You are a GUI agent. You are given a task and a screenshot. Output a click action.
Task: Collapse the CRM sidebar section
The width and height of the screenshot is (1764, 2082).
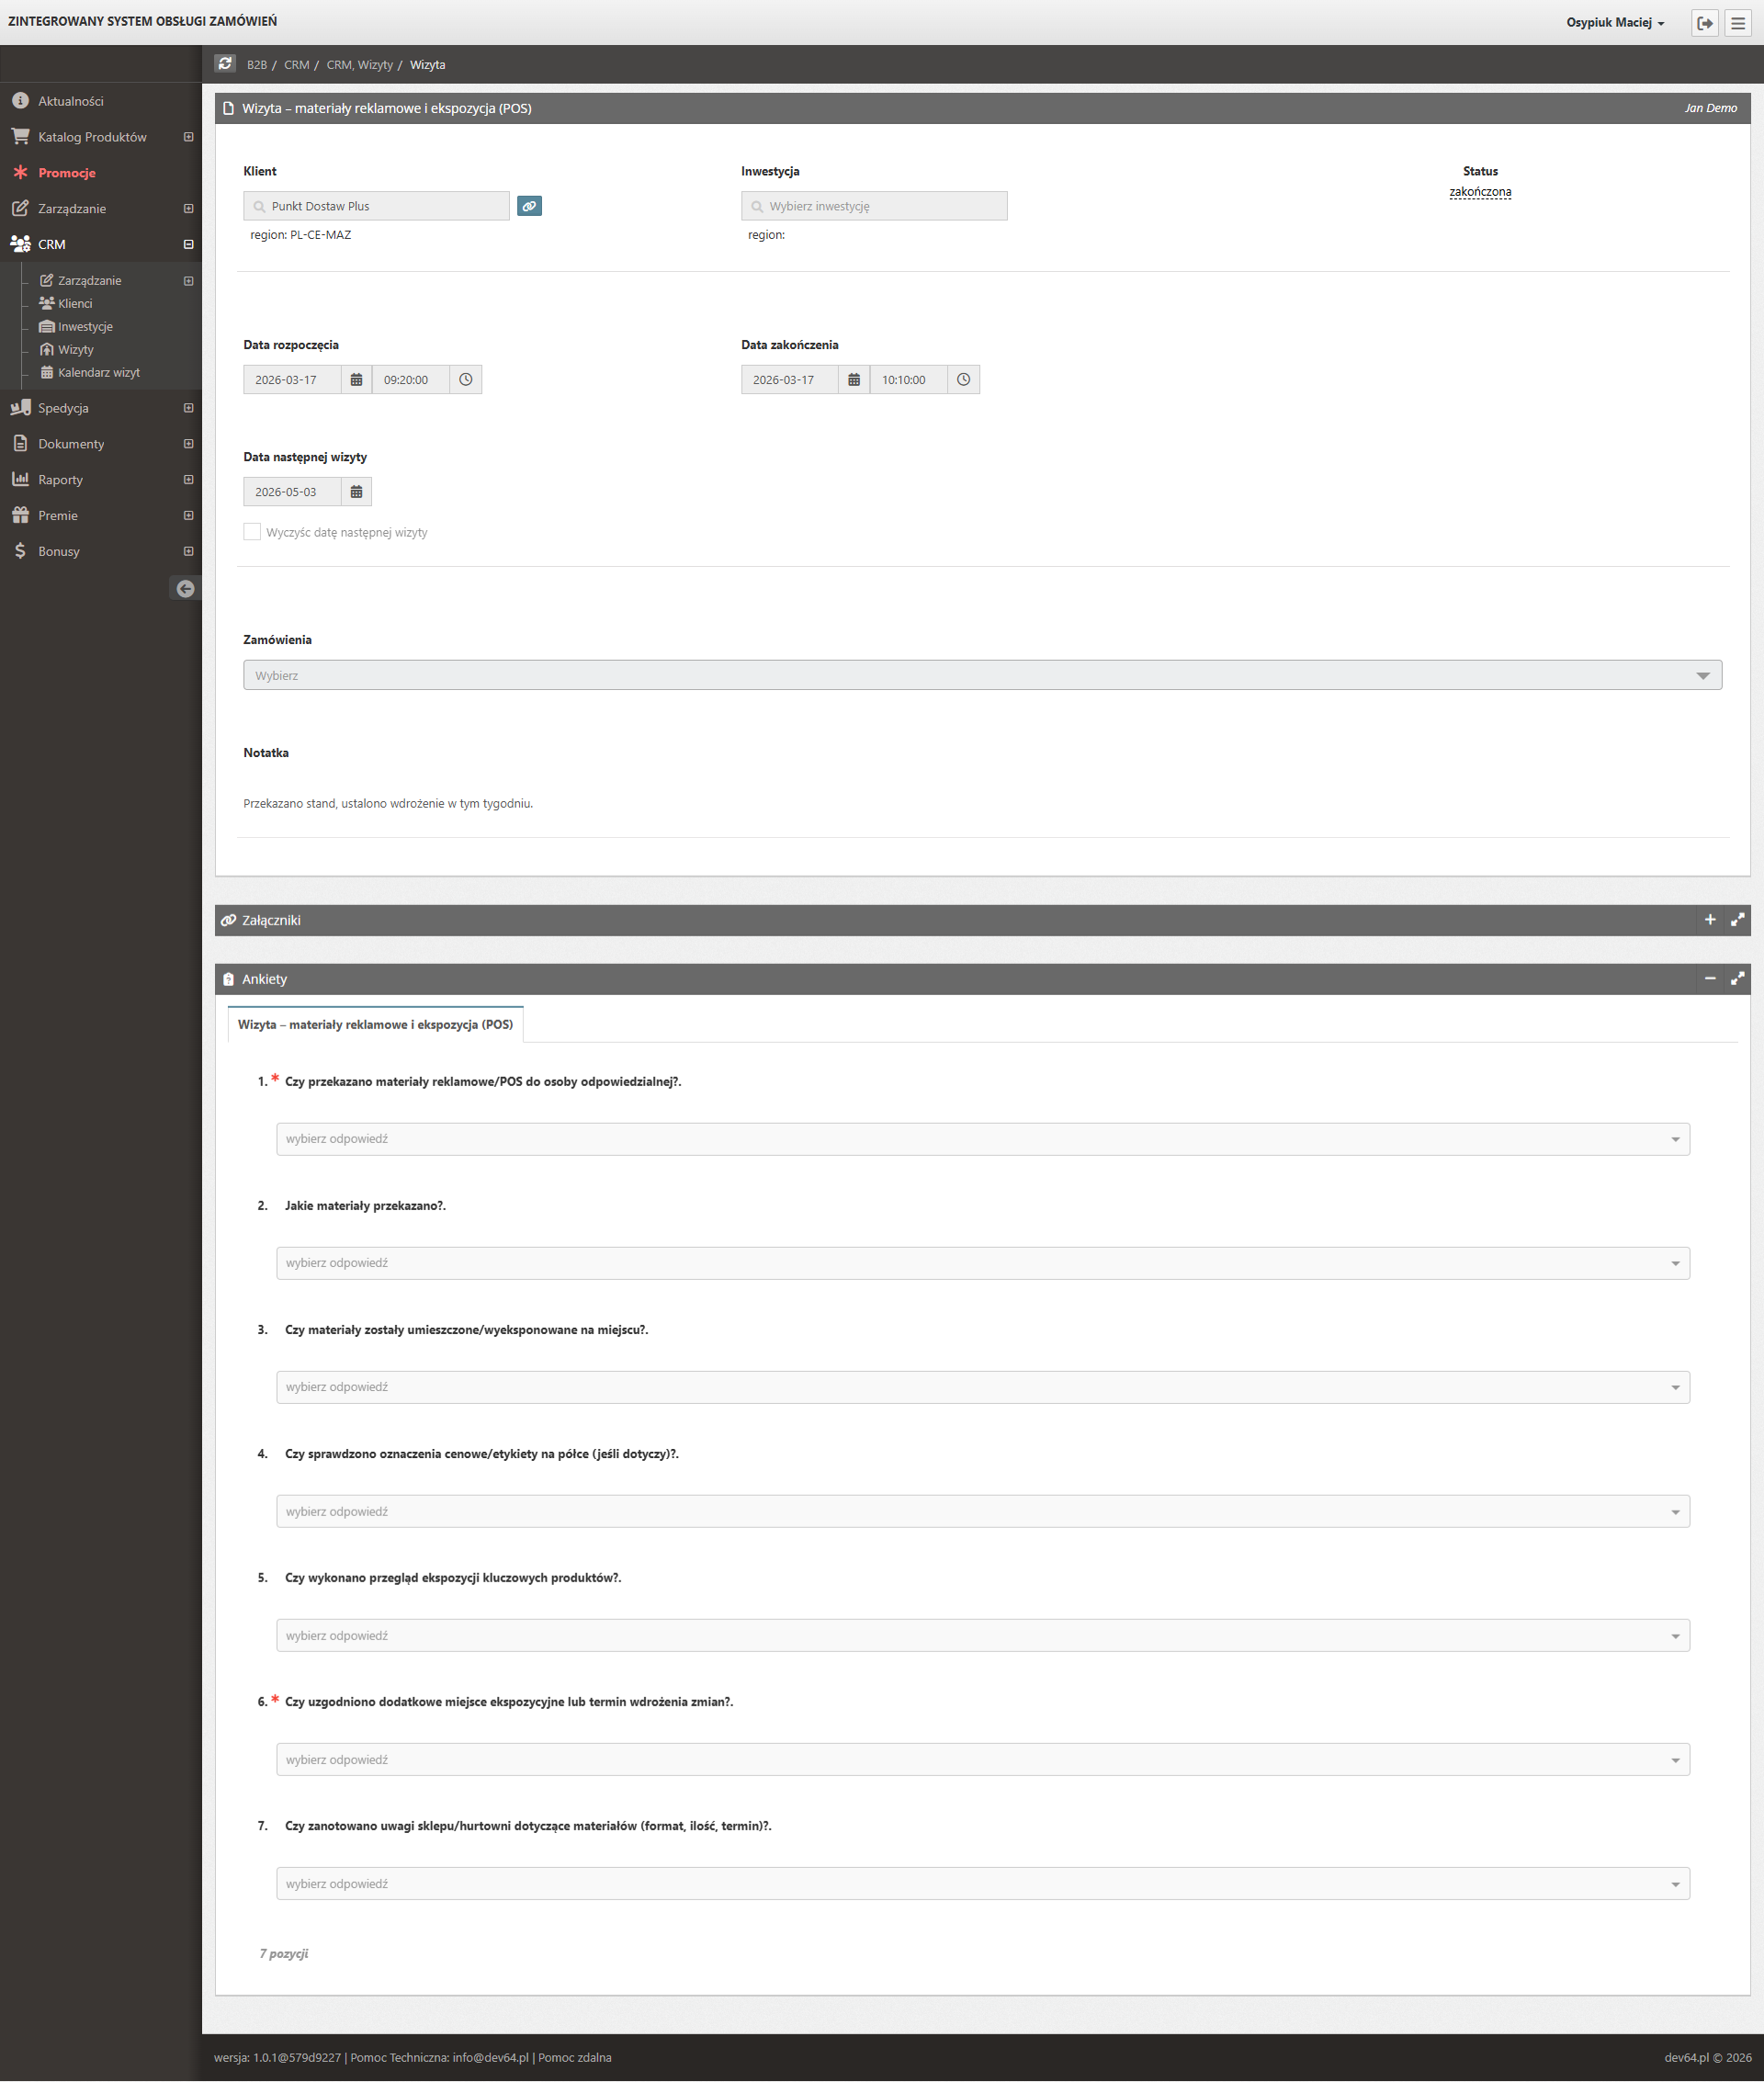click(x=188, y=245)
